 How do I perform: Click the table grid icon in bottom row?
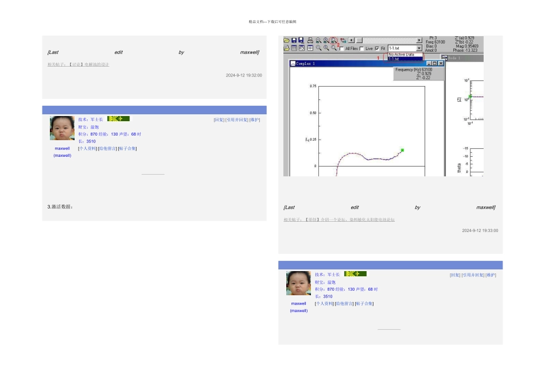(294, 48)
